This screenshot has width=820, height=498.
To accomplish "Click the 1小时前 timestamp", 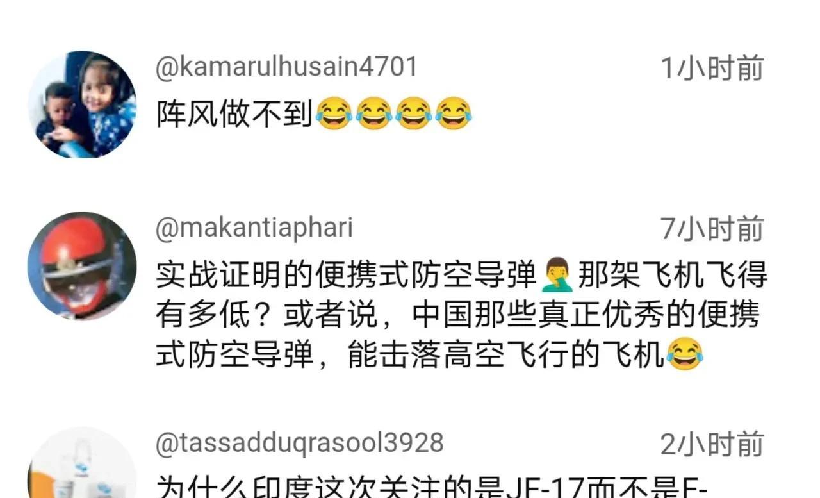I will coord(712,68).
